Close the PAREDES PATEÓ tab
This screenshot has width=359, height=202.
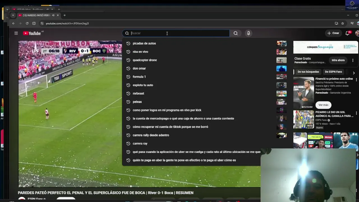[58, 15]
